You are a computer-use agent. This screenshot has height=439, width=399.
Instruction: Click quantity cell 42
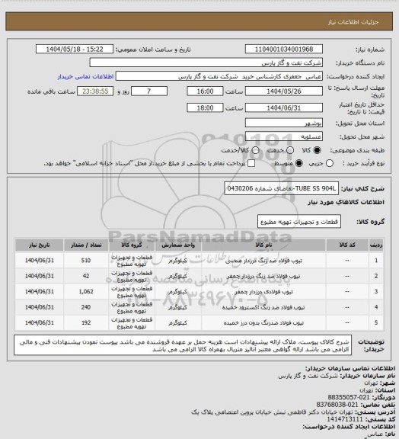tap(86, 276)
